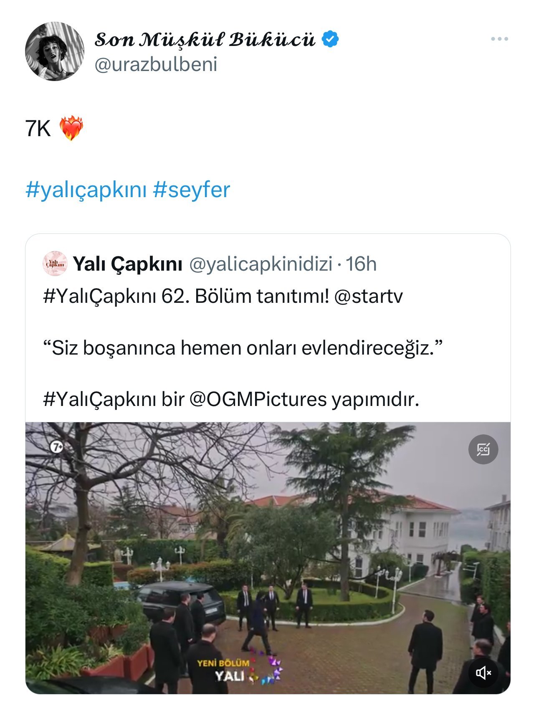Click the 7+ age rating badge
The height and width of the screenshot is (705, 536).
click(57, 447)
